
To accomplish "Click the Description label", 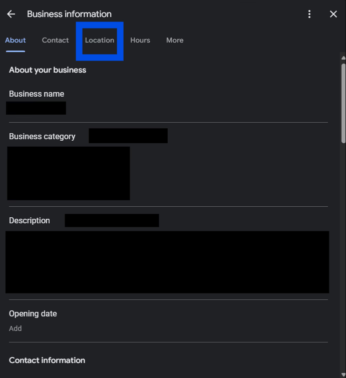I will pos(30,220).
